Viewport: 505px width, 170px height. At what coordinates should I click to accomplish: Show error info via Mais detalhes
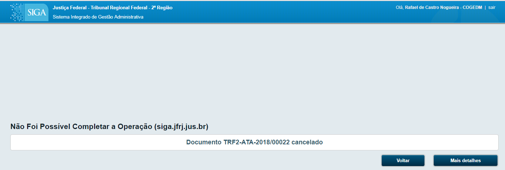465,160
